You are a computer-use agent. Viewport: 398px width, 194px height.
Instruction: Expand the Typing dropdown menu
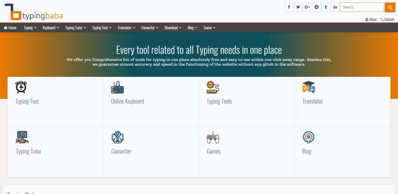point(30,28)
